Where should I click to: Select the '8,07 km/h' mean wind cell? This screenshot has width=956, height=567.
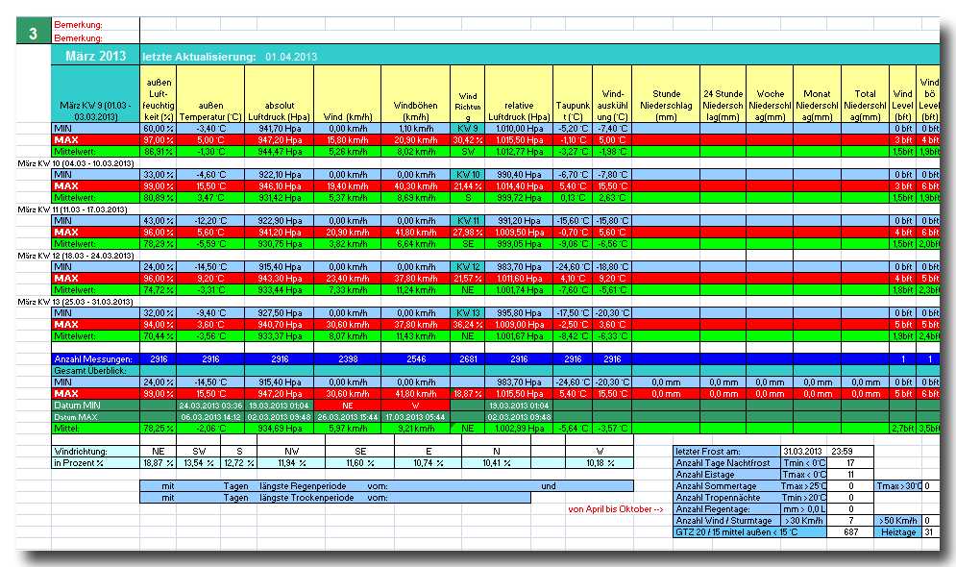[x=348, y=336]
